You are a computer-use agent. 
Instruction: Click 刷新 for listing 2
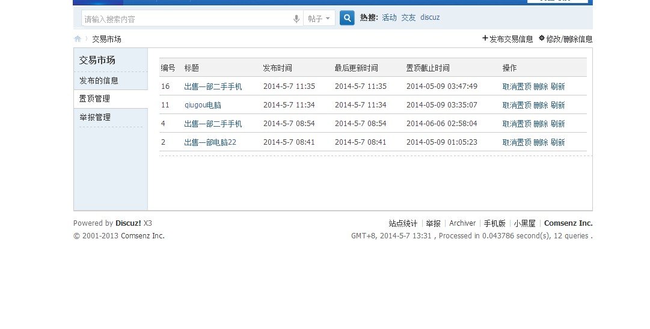click(557, 142)
